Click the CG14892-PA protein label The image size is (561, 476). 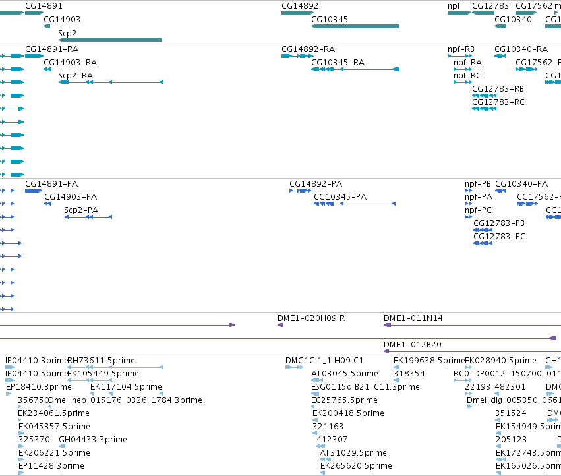[x=316, y=184]
